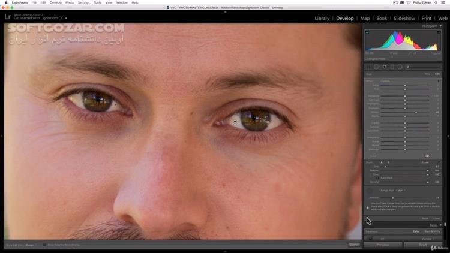Click the Density slider handle
Screen dimensions: 450x253
[428, 182]
